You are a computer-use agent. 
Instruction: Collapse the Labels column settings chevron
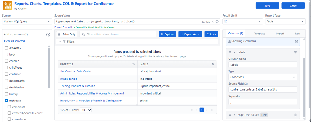[234, 52]
